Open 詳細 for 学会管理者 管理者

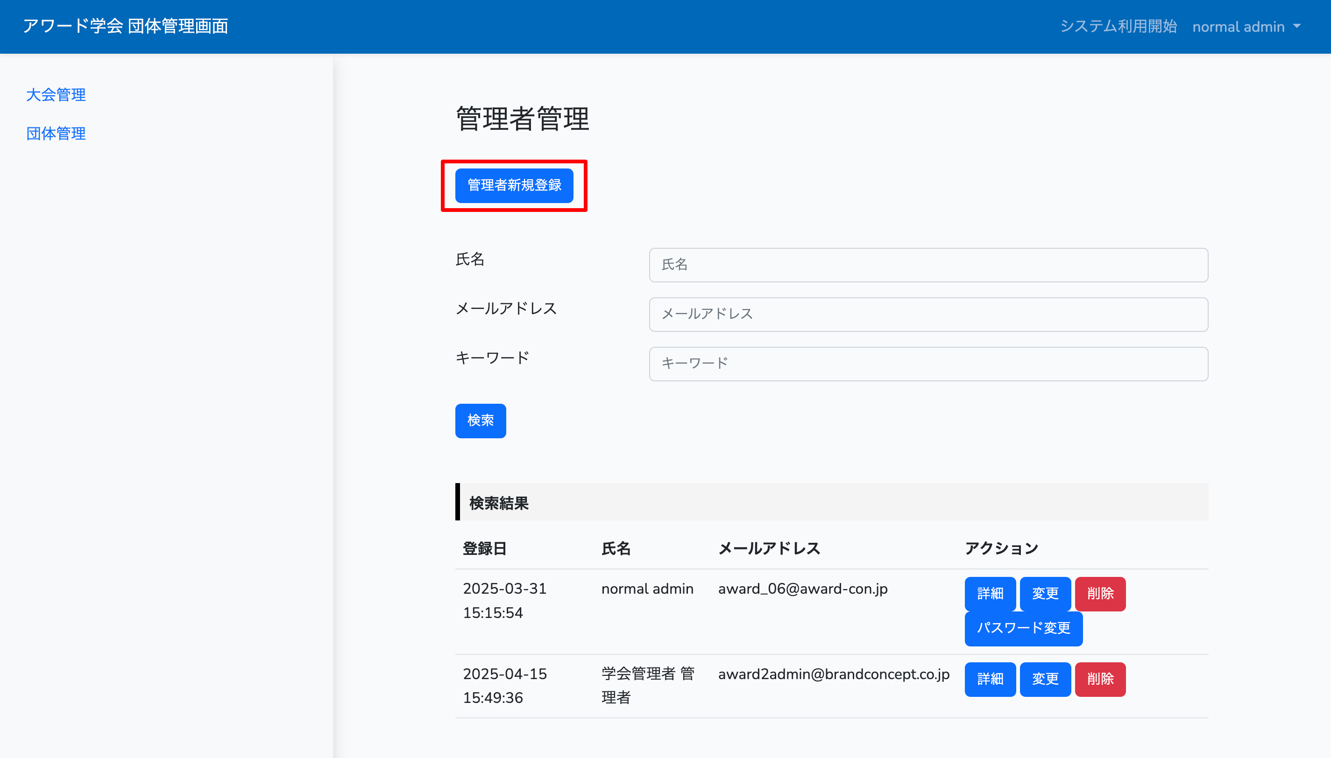click(x=990, y=679)
